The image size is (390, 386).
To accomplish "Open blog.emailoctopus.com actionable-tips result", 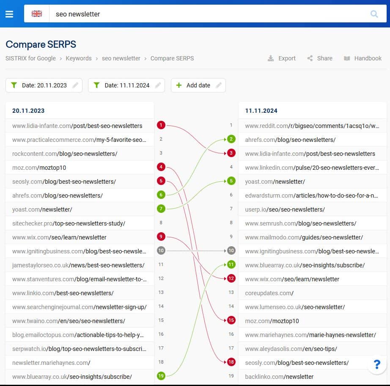I will click(x=78, y=335).
